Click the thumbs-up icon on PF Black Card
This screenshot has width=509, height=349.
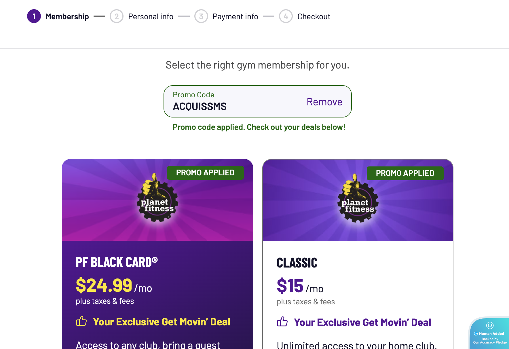click(x=81, y=321)
